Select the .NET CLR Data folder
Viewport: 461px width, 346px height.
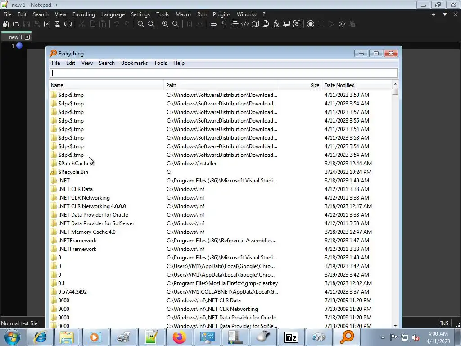click(x=221, y=189)
